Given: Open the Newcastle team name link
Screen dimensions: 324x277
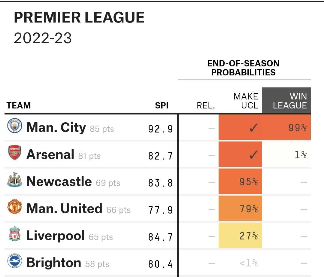Looking at the screenshot, I should pos(59,181).
